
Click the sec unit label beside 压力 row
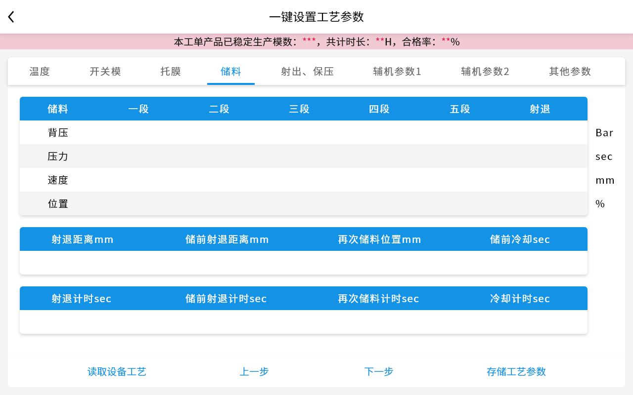point(604,156)
